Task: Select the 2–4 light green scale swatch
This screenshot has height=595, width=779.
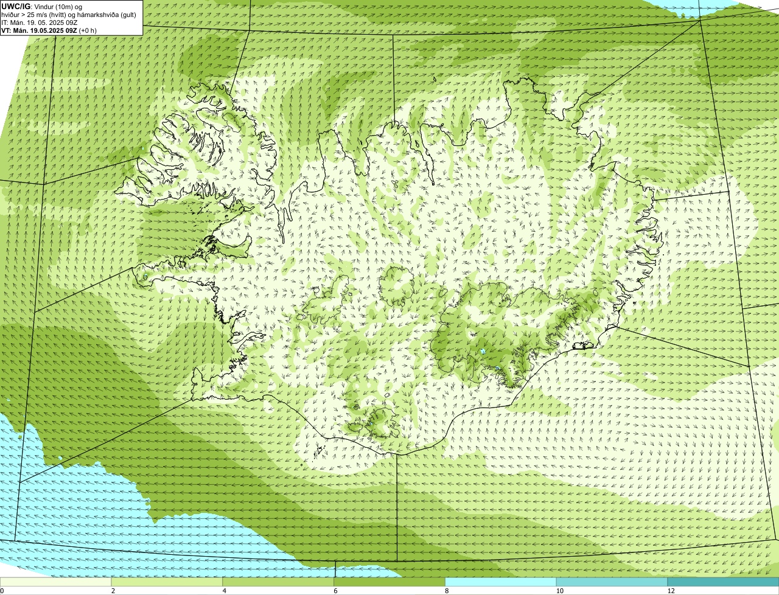Action: click(x=167, y=582)
